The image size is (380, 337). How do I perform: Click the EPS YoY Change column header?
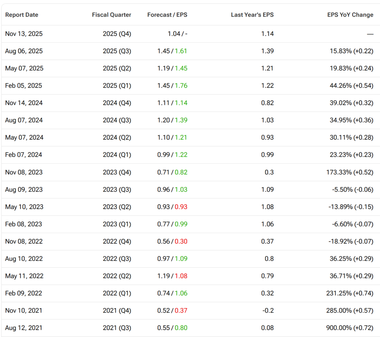point(350,15)
